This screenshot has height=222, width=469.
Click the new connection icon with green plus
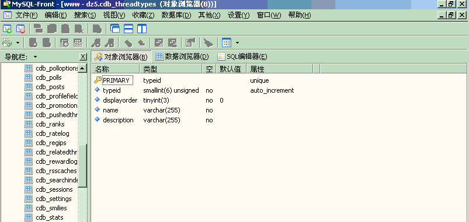tap(7, 29)
